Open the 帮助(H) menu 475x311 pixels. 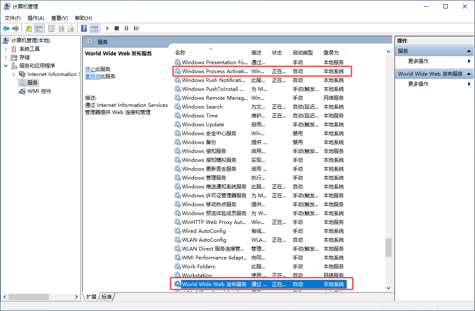click(x=83, y=18)
